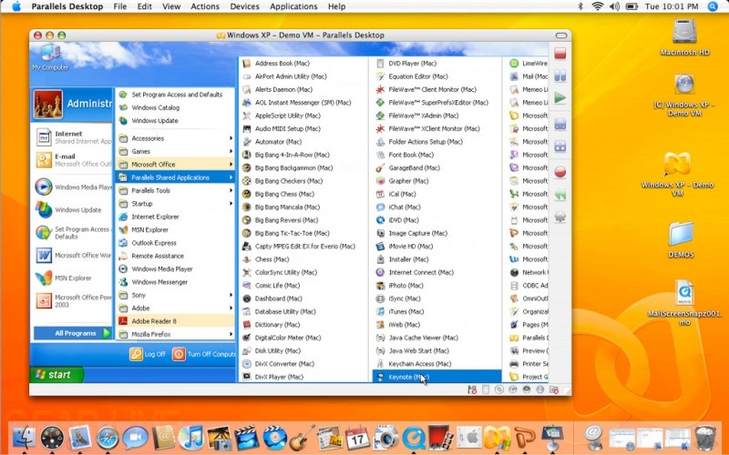This screenshot has width=729, height=455.
Task: Open VM configuration gear in Parallels toolbar
Action: (x=560, y=217)
